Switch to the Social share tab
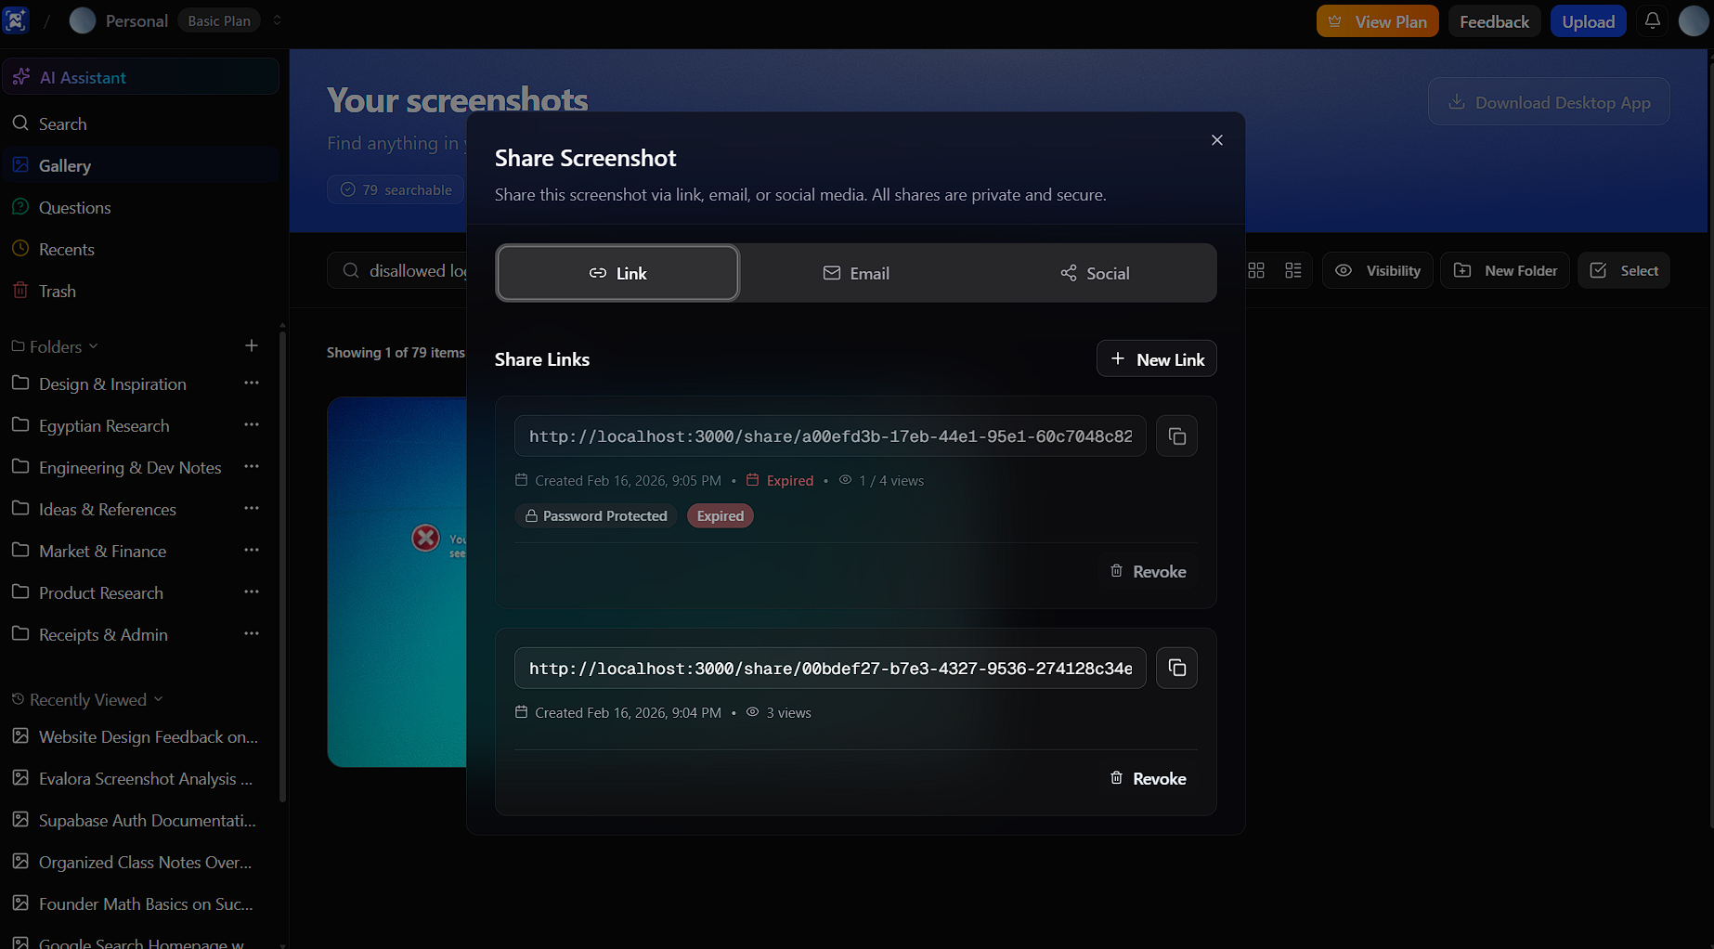The height and width of the screenshot is (949, 1714). pos(1096,272)
